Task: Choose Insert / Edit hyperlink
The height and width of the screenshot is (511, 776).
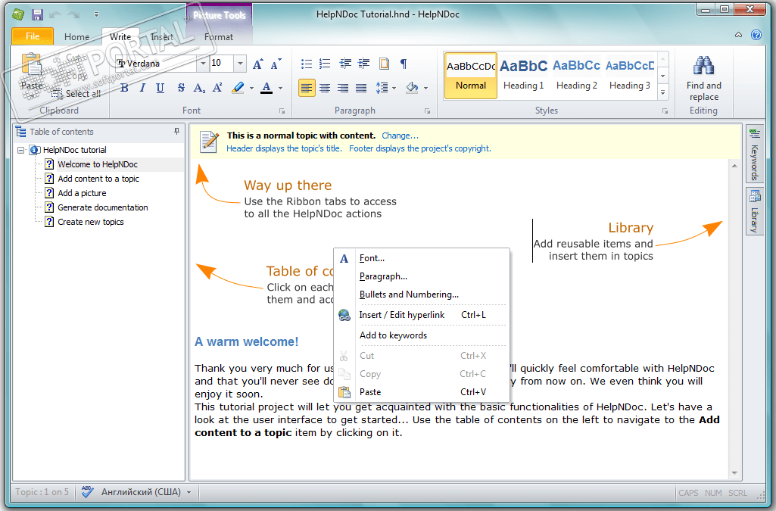Action: click(422, 315)
